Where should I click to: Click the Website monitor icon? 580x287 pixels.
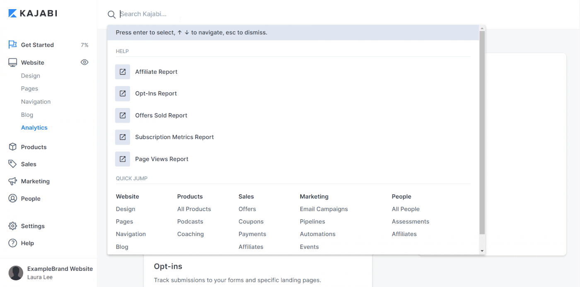click(13, 63)
